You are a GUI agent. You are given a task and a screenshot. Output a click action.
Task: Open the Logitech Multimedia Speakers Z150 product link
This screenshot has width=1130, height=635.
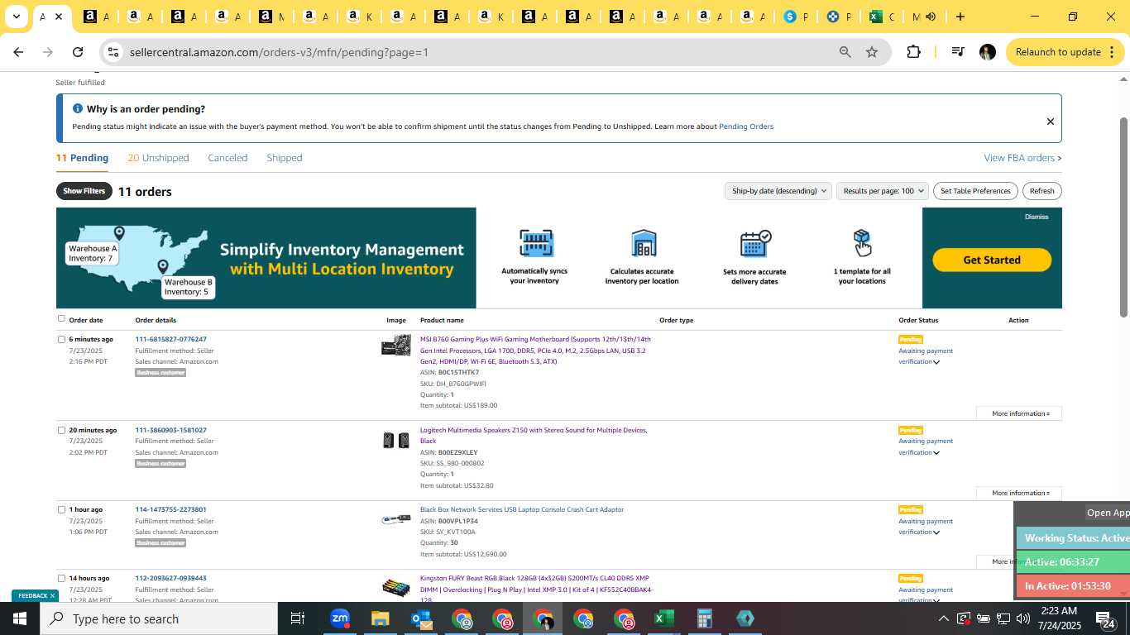[534, 435]
